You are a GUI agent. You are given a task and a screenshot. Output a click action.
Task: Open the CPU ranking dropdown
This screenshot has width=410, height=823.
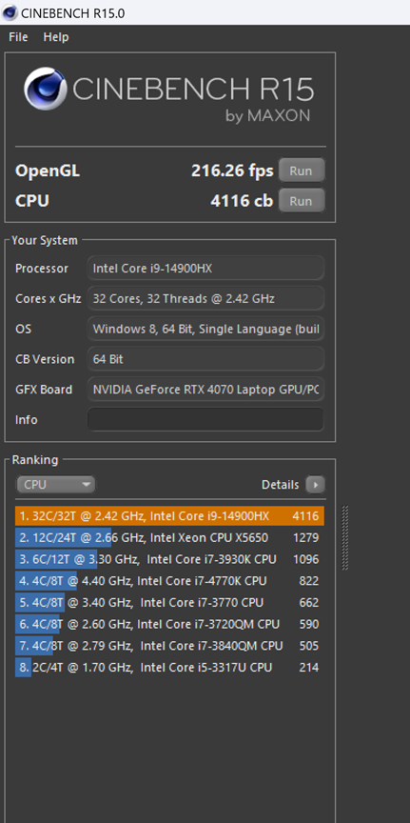tap(56, 485)
